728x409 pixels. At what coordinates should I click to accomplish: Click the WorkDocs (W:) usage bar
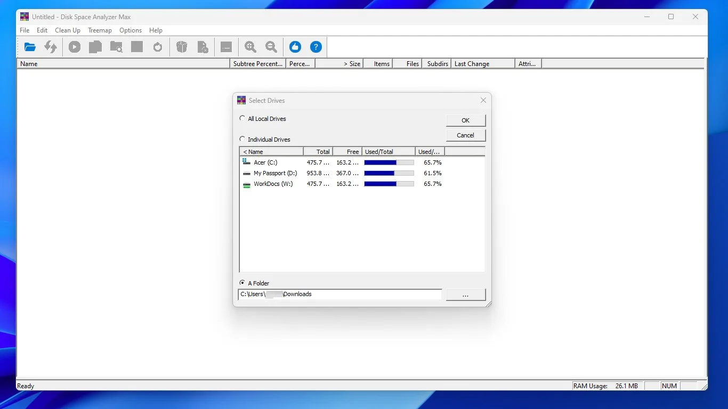coord(389,184)
